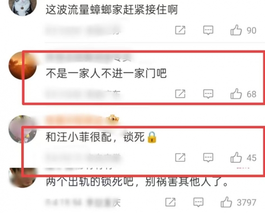Reply to the 和汪小菲很配 comment

click(x=208, y=158)
